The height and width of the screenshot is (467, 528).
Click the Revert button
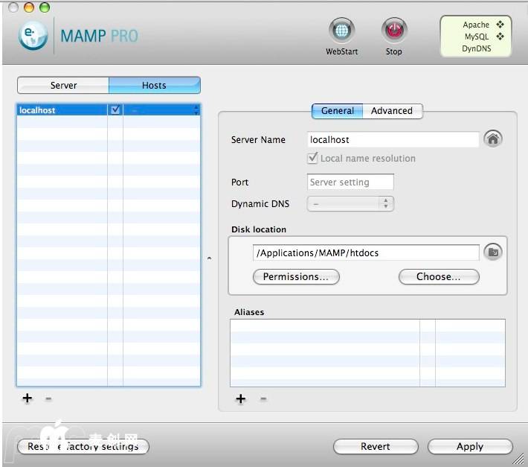click(x=376, y=446)
